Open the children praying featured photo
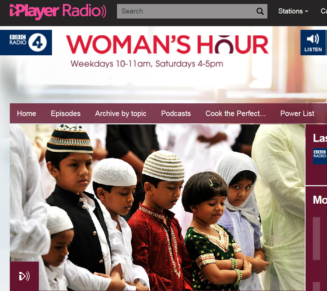The image size is (327, 291). [157, 207]
